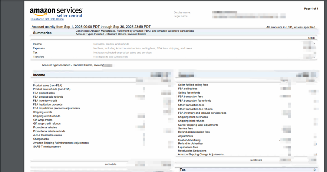The width and height of the screenshot is (327, 172).
Task: Click the Expenses row in Summaries
Action: [x=39, y=48]
